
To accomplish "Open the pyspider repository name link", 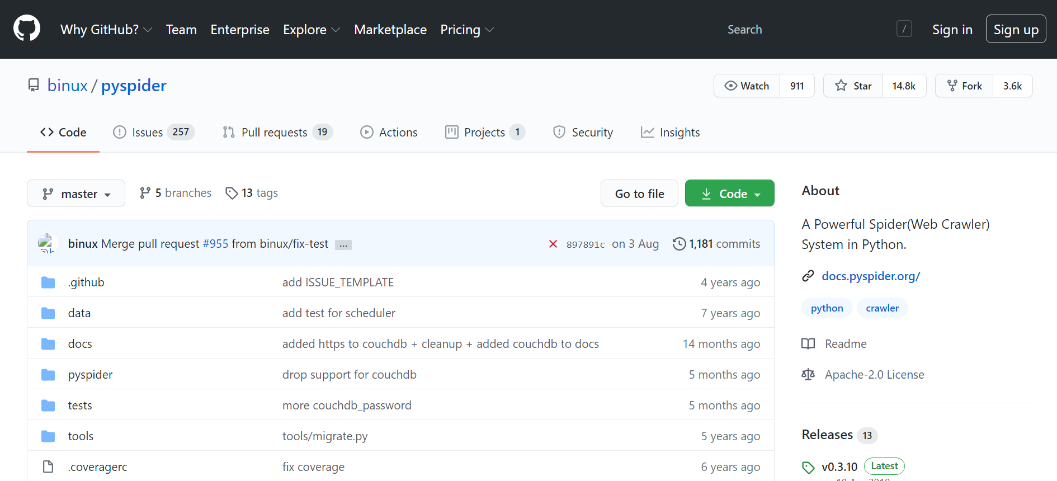I will pyautogui.click(x=134, y=85).
